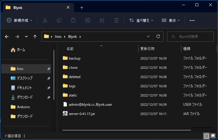Minimize the Explorer window

183,5
